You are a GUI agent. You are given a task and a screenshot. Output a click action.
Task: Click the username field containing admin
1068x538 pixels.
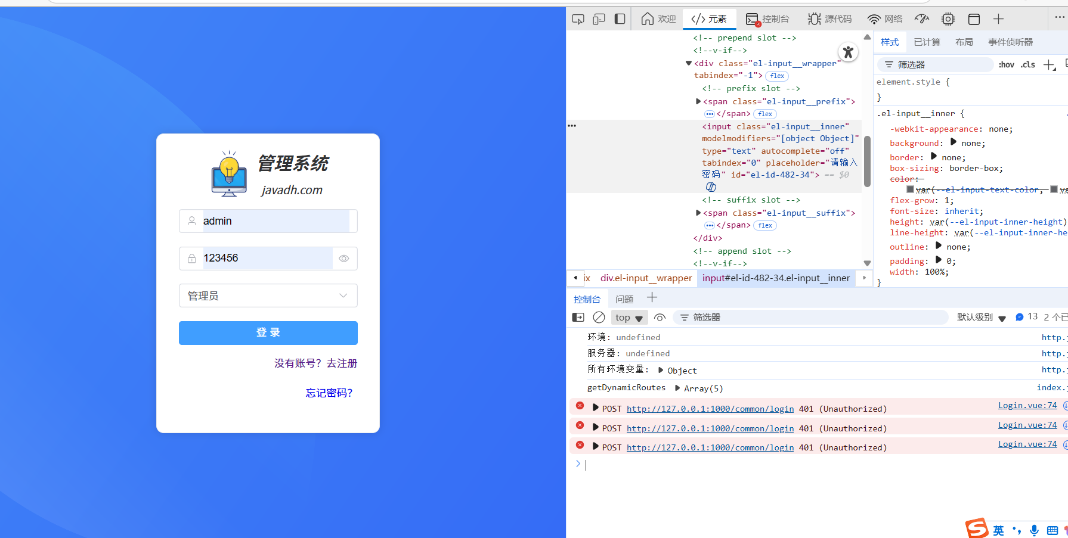268,221
